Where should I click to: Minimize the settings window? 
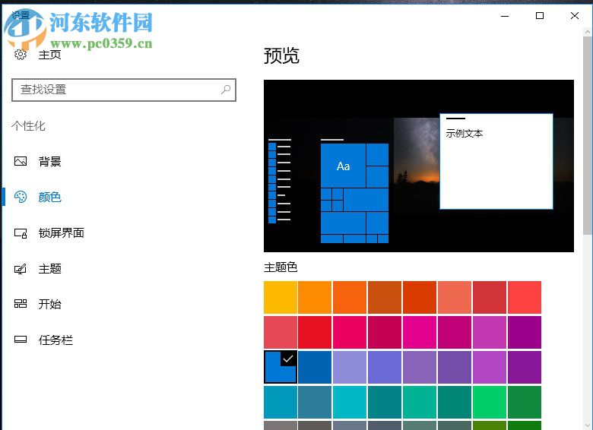505,16
